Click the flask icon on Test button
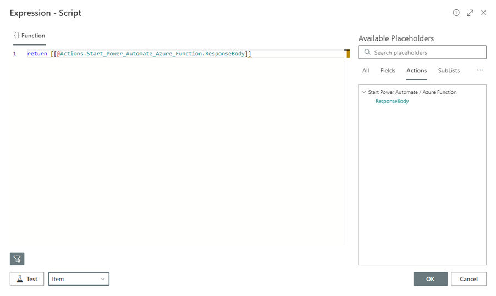 coord(20,279)
